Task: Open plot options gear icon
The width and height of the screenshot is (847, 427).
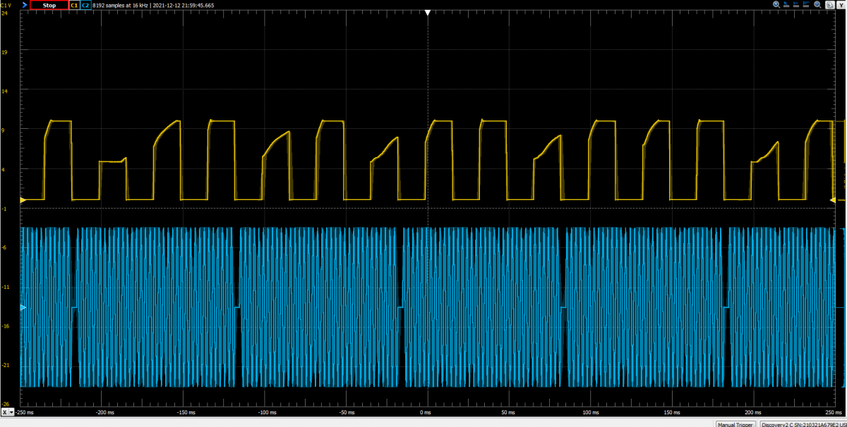Action: 829,5
